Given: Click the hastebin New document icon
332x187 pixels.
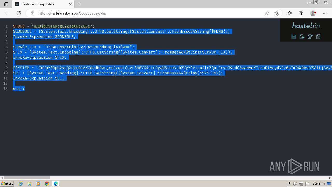Looking at the screenshot, I should (x=302, y=37).
